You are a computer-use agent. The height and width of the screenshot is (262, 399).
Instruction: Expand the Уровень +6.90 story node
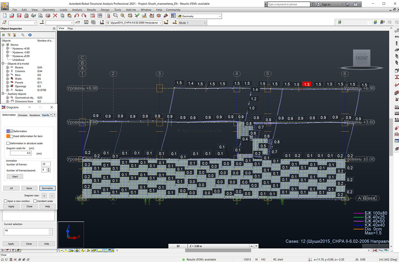[7, 48]
